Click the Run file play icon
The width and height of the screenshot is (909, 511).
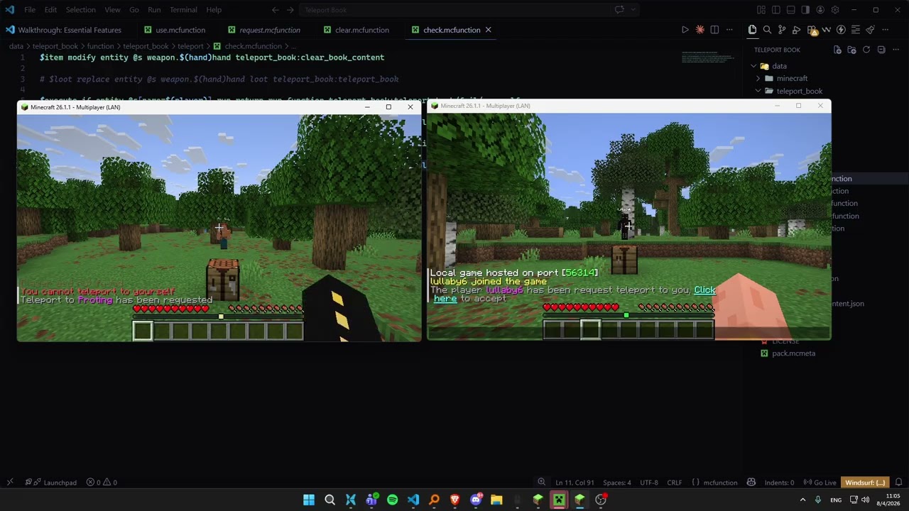point(685,30)
